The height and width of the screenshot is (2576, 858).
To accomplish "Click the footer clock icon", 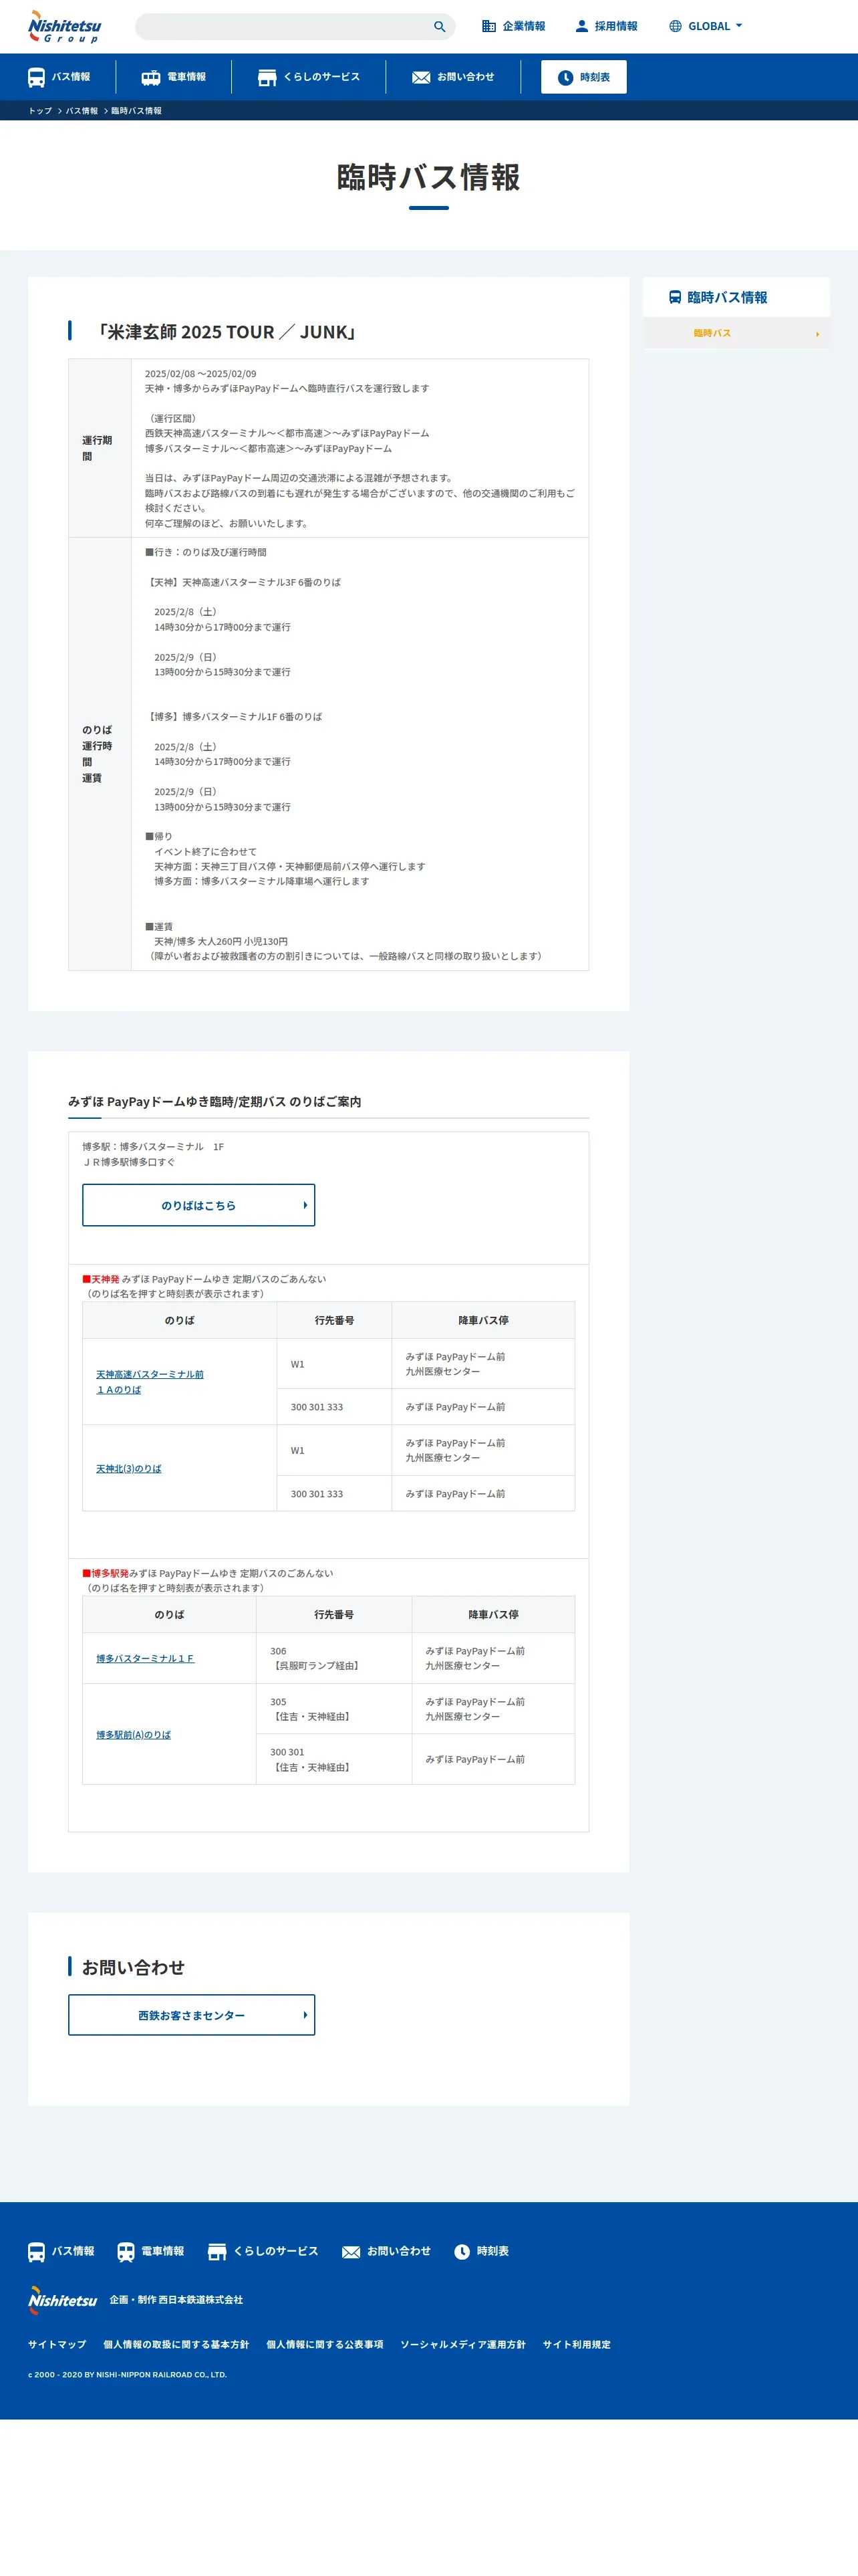I will click(462, 2252).
